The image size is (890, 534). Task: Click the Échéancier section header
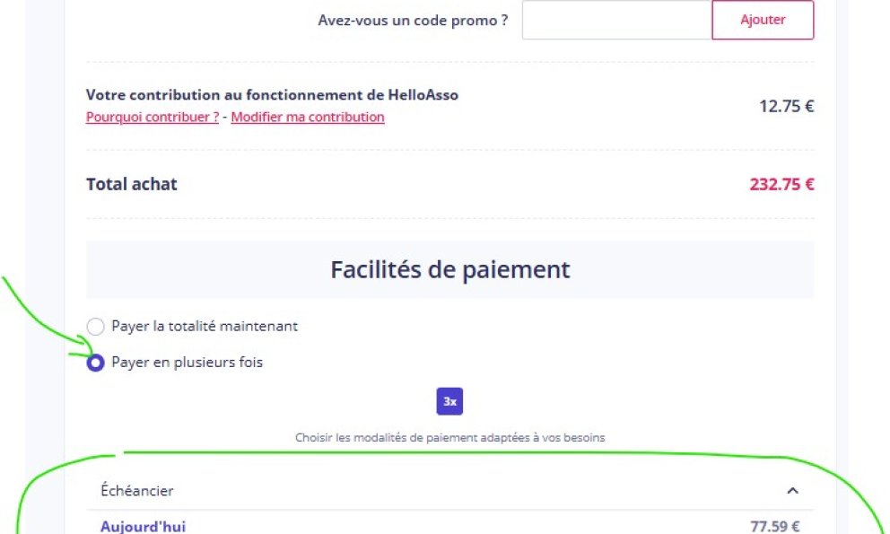coord(136,490)
